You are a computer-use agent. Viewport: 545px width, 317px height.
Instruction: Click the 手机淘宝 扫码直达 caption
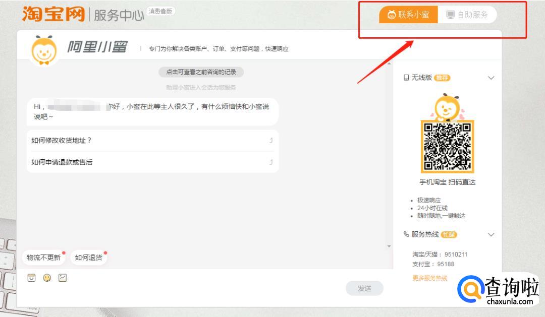point(448,182)
